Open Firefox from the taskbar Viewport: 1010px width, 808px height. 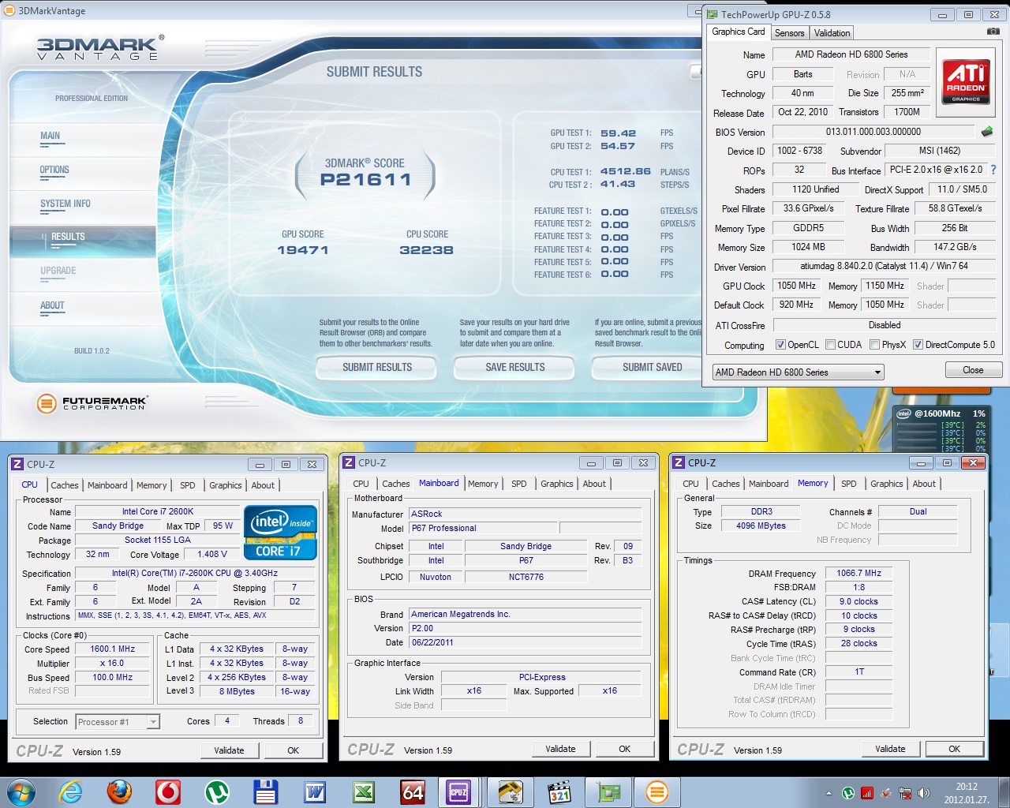coord(119,791)
